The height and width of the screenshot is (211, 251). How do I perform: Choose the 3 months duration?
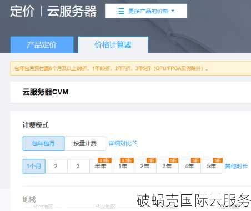point(78,166)
